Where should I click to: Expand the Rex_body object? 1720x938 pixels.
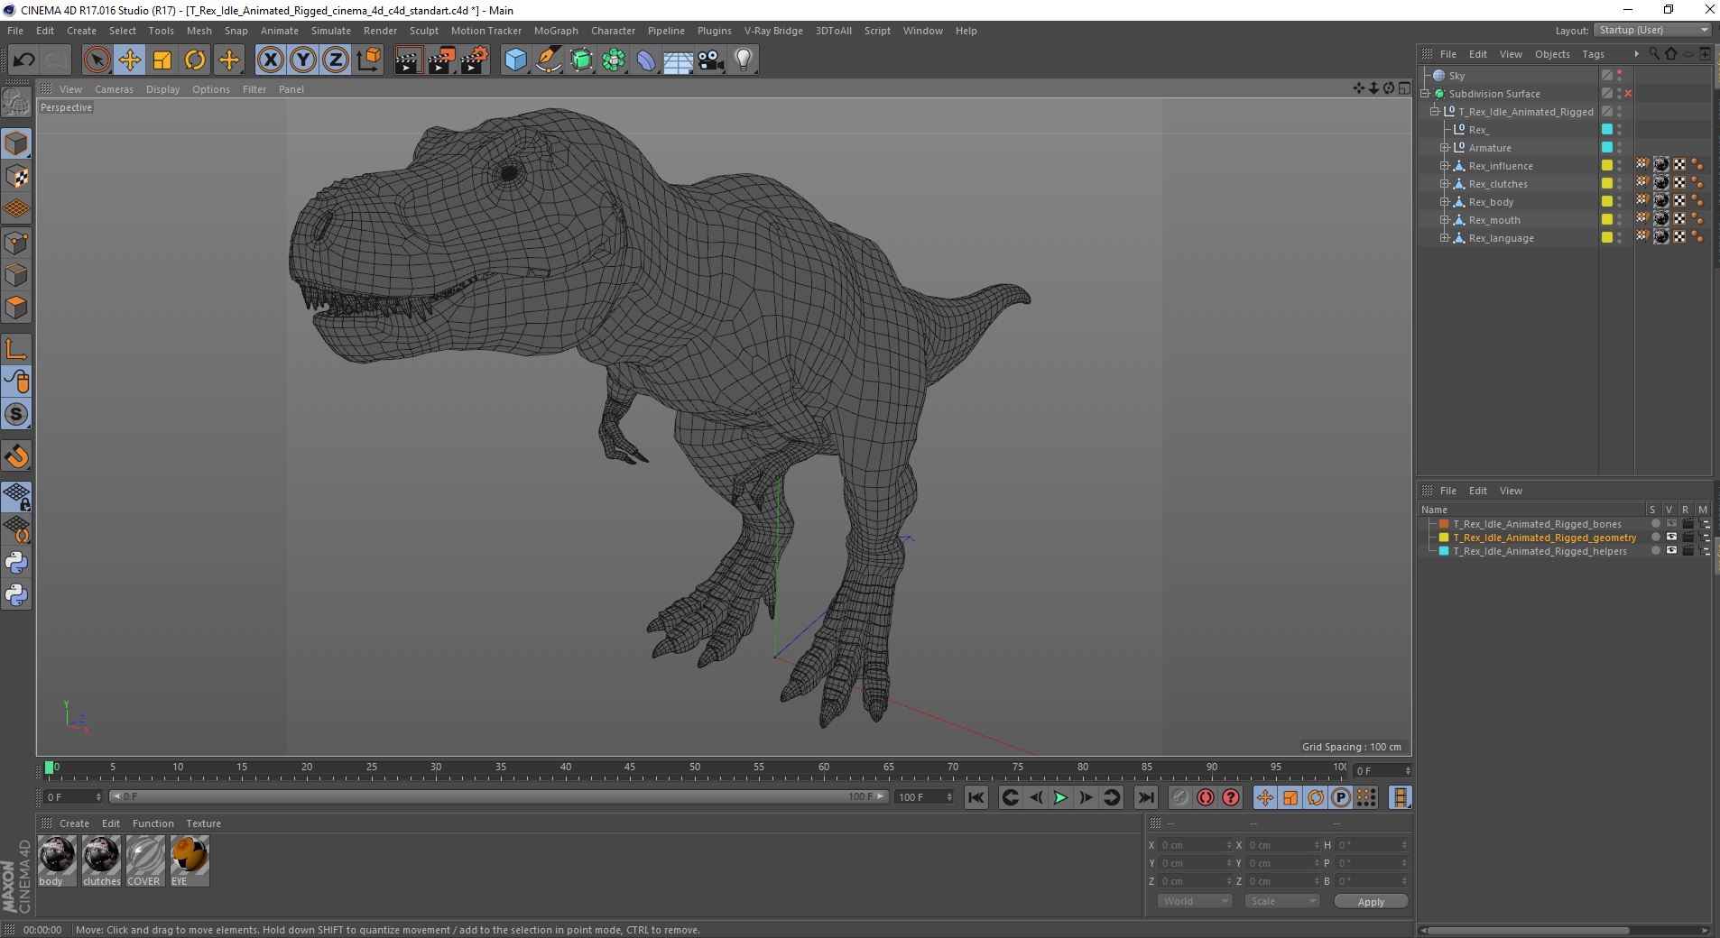point(1444,202)
